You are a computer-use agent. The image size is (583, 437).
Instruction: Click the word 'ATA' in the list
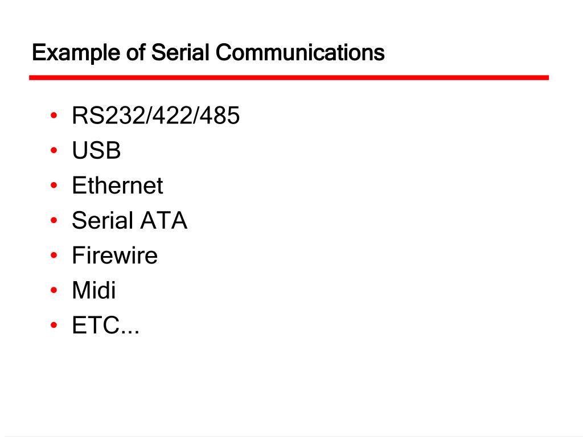click(163, 220)
